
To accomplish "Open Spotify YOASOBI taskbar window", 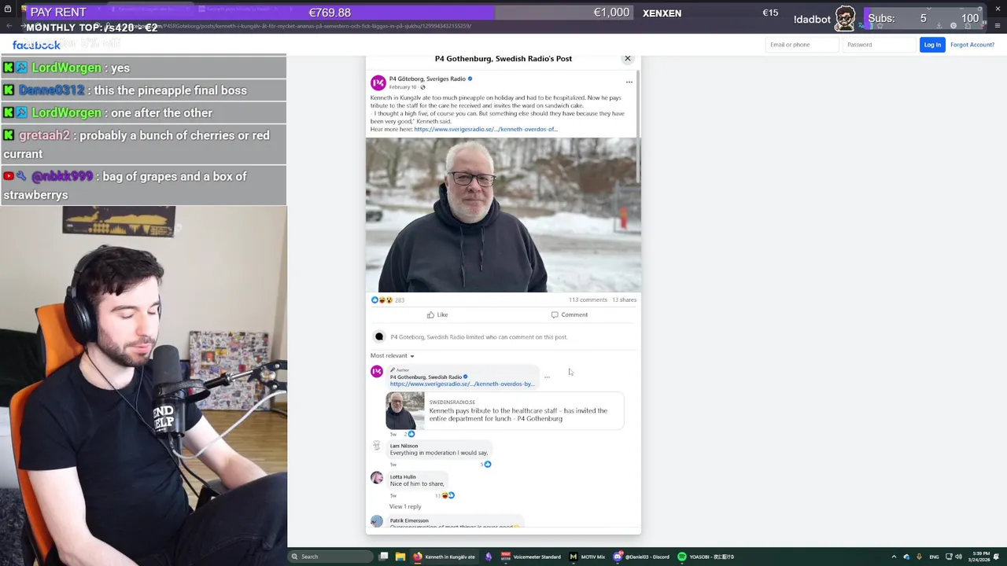I will (706, 557).
